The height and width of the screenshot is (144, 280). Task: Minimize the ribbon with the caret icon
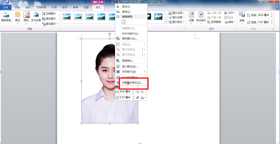pyautogui.click(x=273, y=7)
